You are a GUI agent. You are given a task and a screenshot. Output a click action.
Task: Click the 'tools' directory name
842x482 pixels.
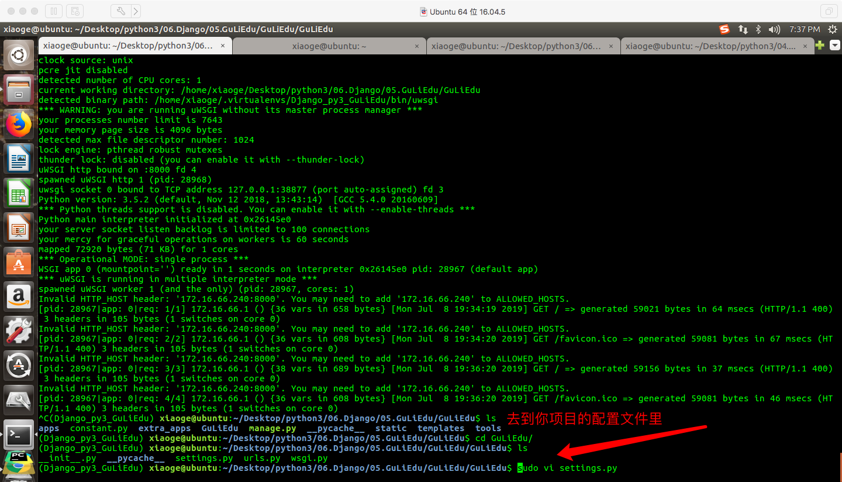click(488, 428)
